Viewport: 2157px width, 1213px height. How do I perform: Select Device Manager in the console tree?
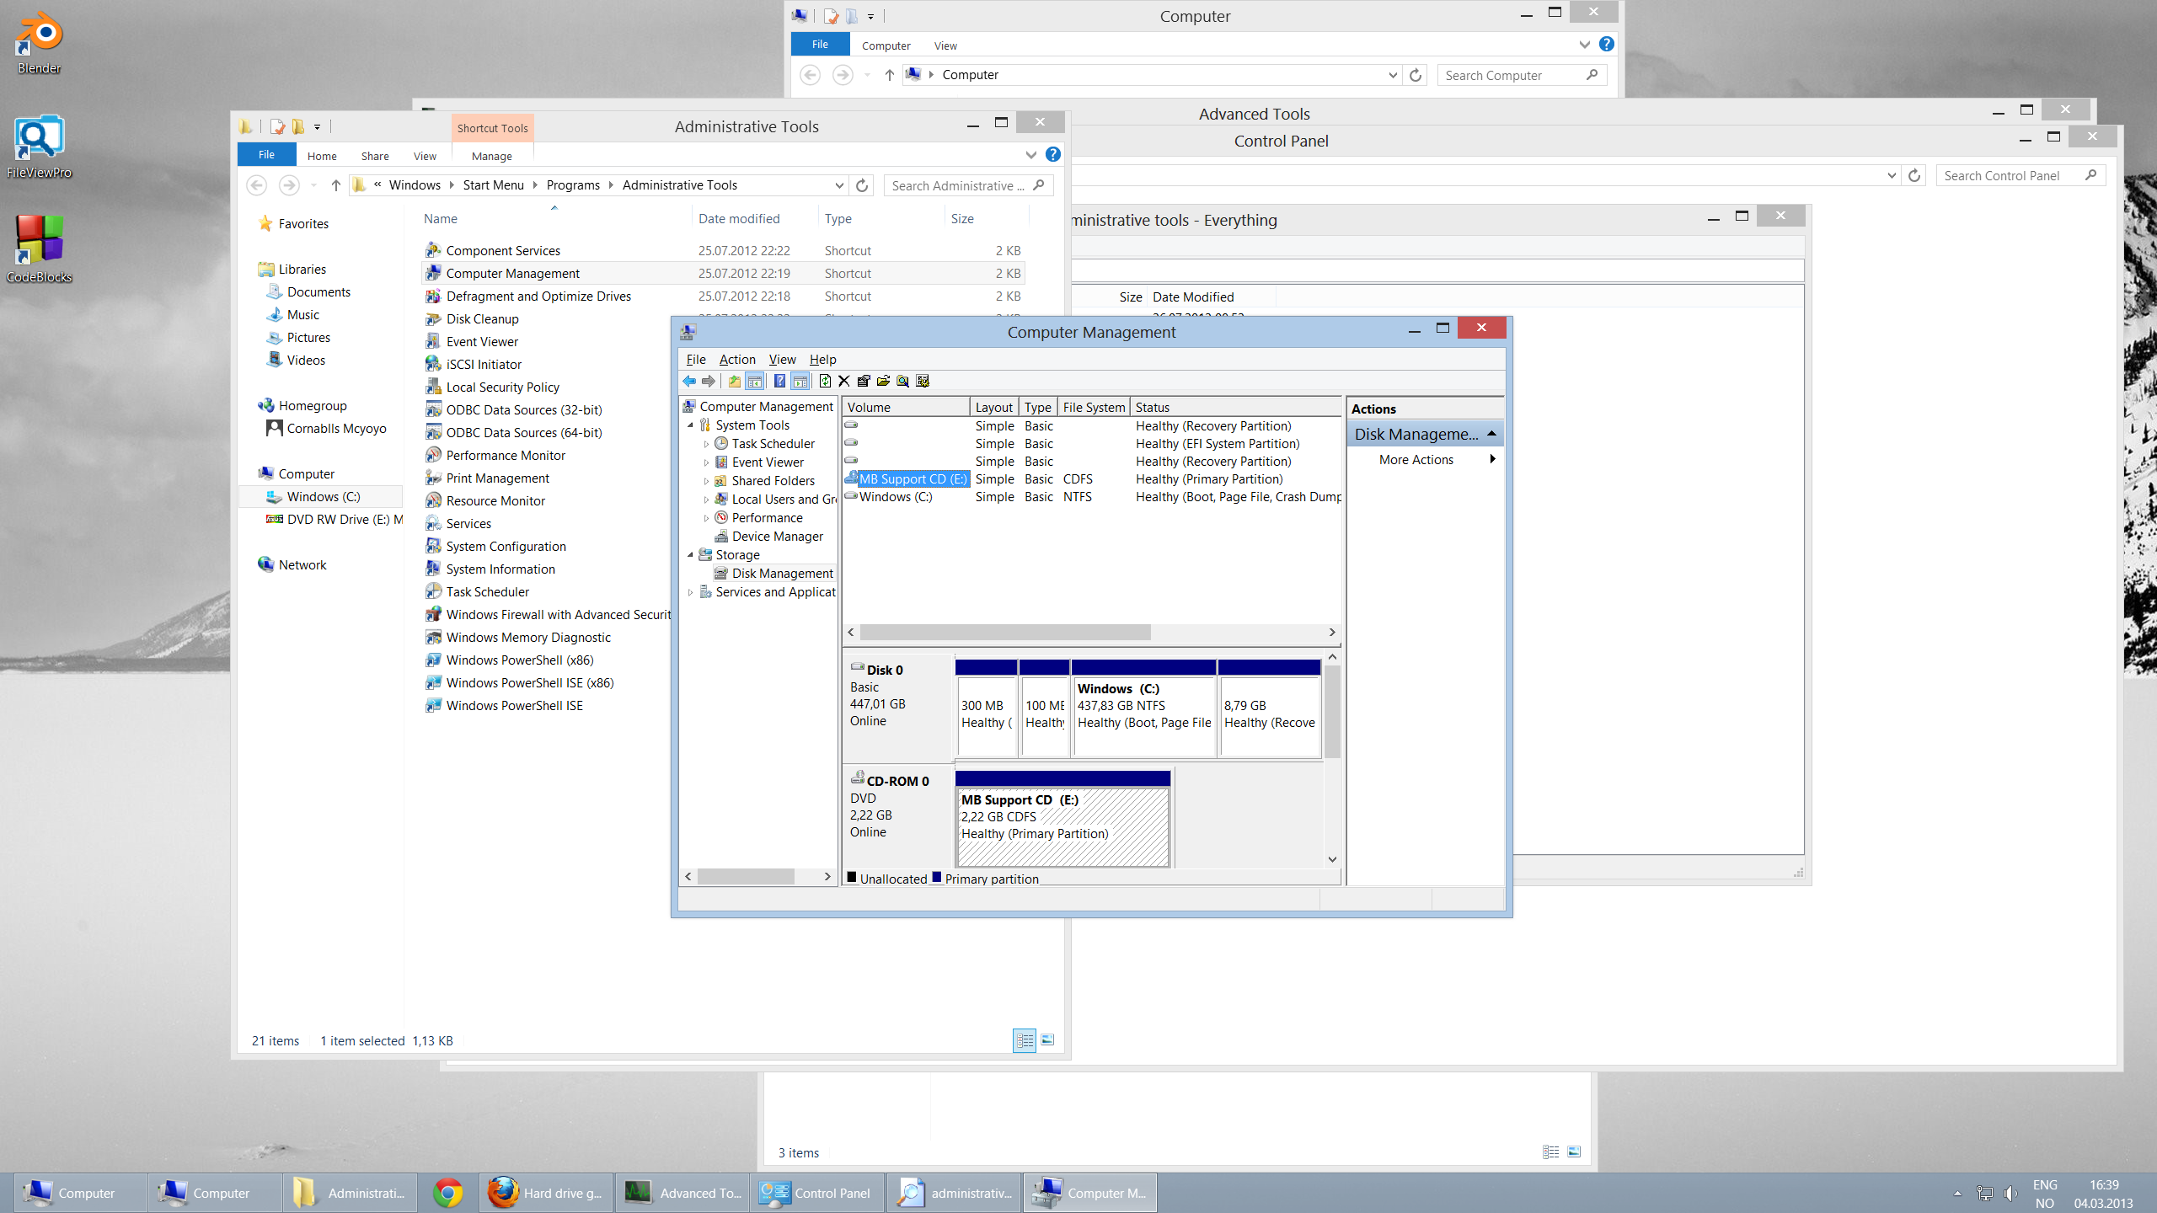[776, 537]
